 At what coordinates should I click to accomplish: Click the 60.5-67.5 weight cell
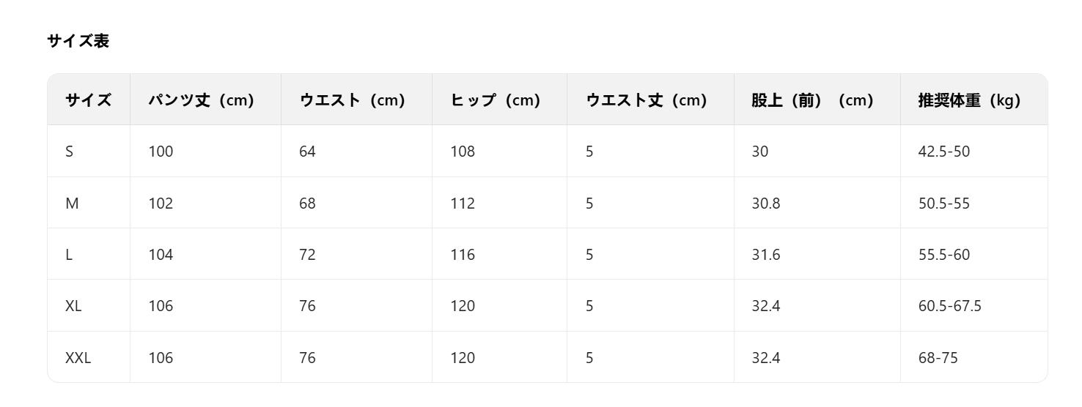point(949,306)
